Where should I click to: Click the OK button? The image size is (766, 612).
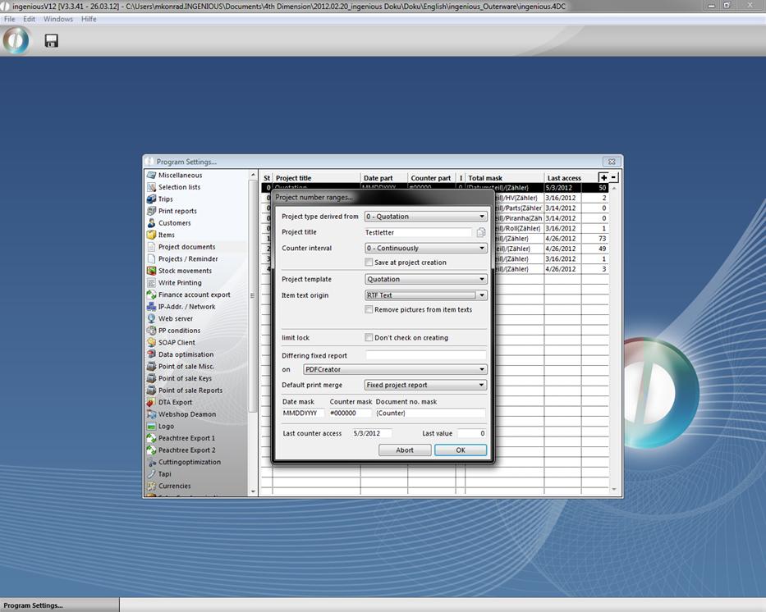460,450
